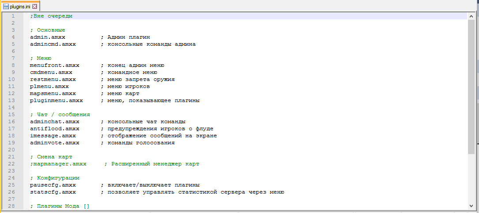Click the text 'menufront.amxx'
479x213 pixels.
(55, 65)
